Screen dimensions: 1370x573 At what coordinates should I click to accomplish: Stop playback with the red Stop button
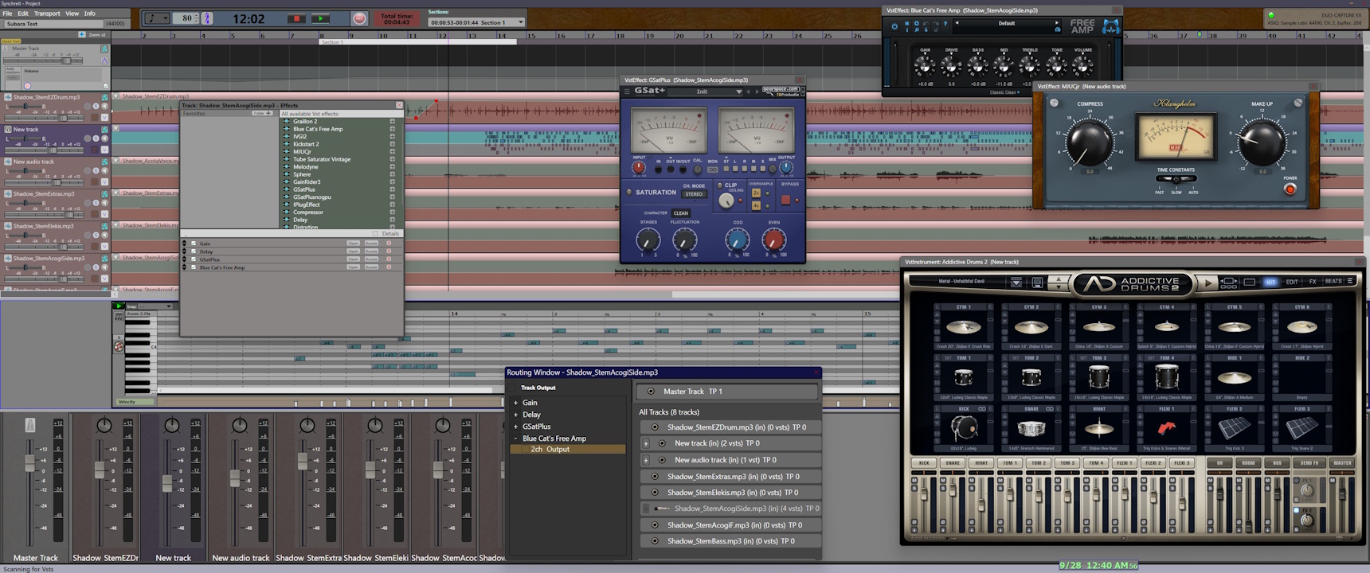click(x=296, y=18)
